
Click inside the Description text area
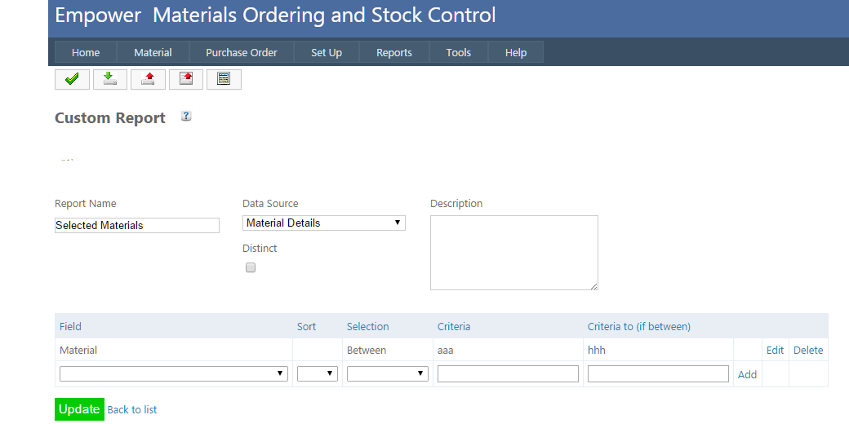point(513,252)
